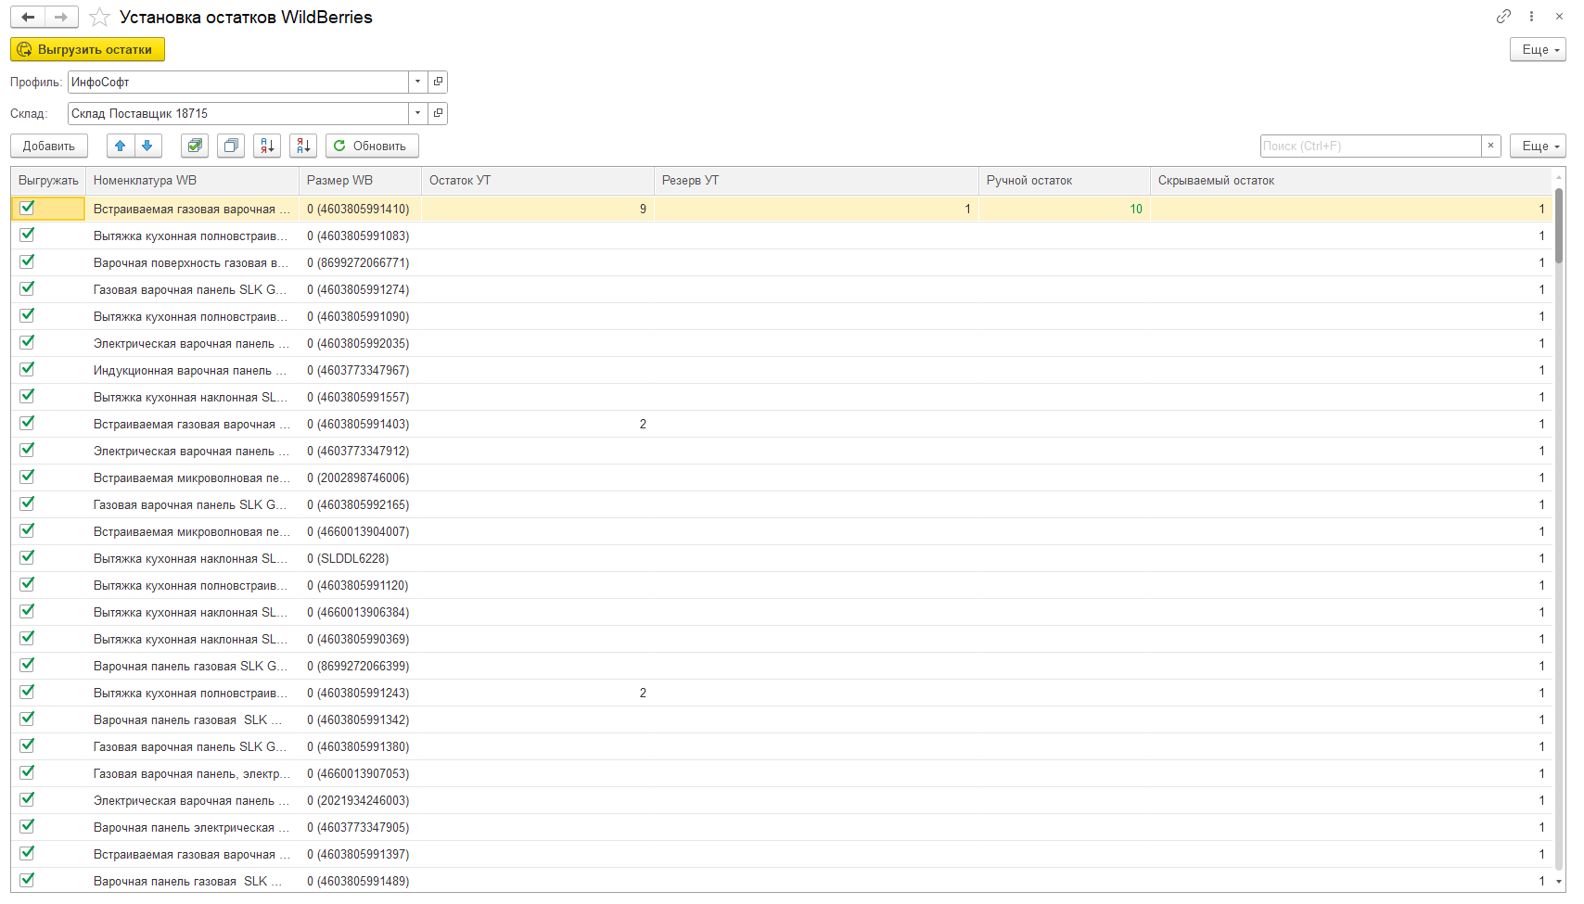Sort the list in ascending order
This screenshot has width=1584, height=904.
[267, 146]
